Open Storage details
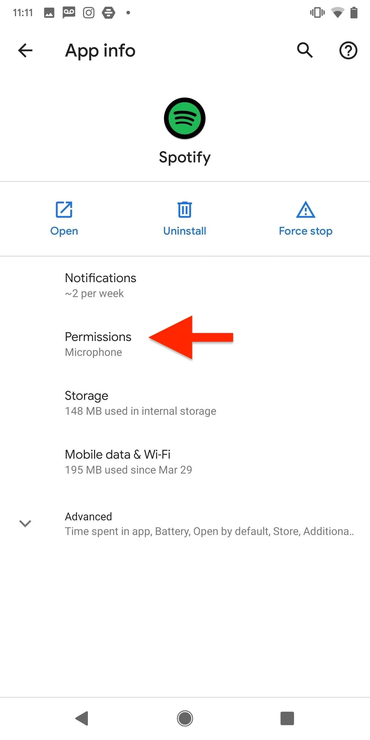This screenshot has width=370, height=740. point(185,403)
